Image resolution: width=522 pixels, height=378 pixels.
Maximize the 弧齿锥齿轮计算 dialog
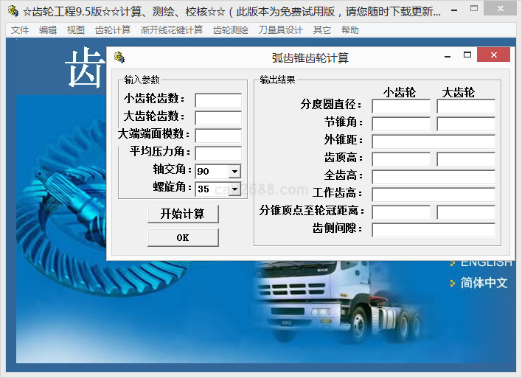(467, 55)
